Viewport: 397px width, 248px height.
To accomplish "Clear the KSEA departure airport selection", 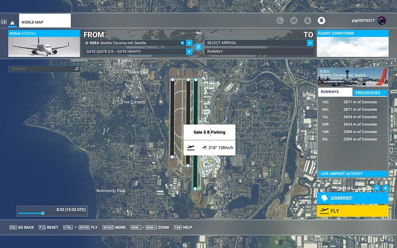I will 182,43.
